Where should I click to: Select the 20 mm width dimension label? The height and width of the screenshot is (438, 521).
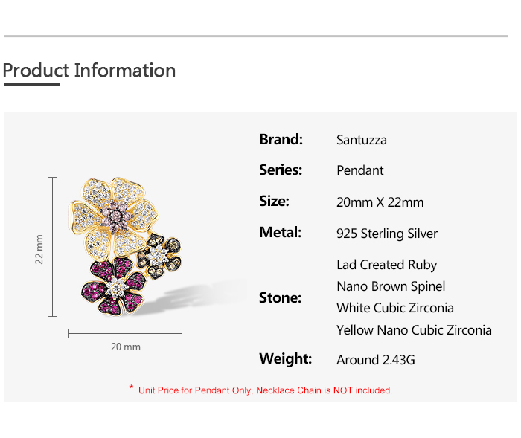point(125,347)
